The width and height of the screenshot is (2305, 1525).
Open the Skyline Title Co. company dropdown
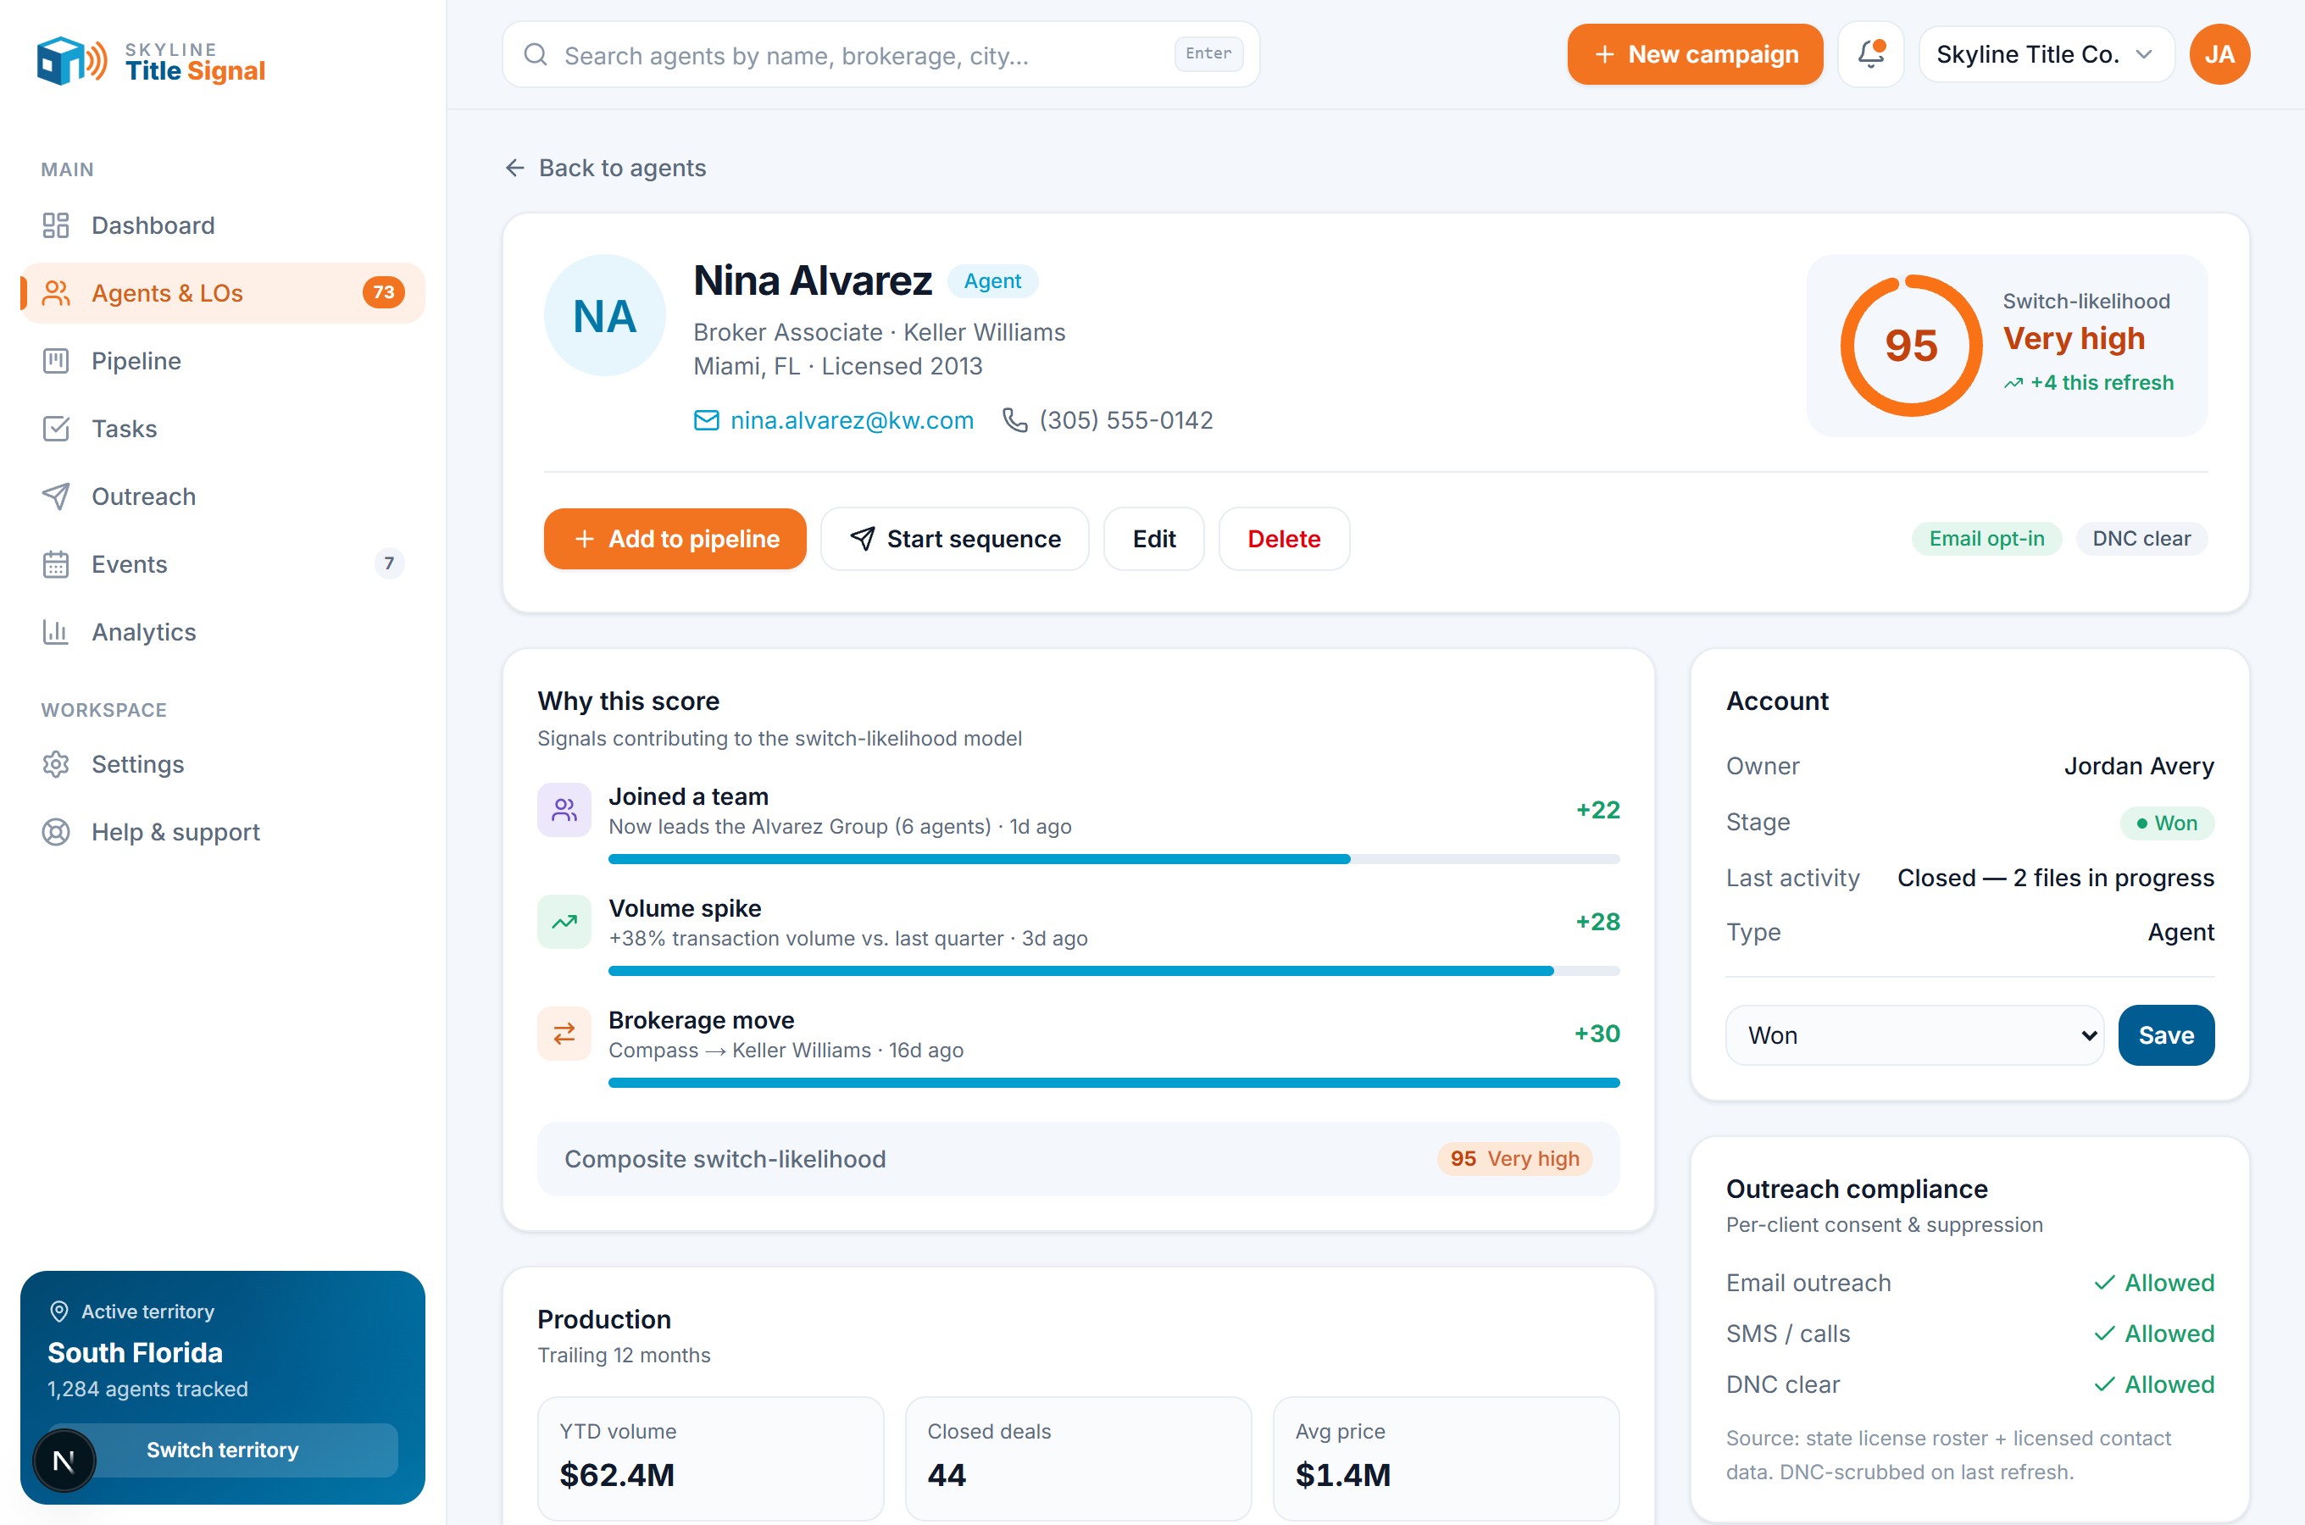2046,54
